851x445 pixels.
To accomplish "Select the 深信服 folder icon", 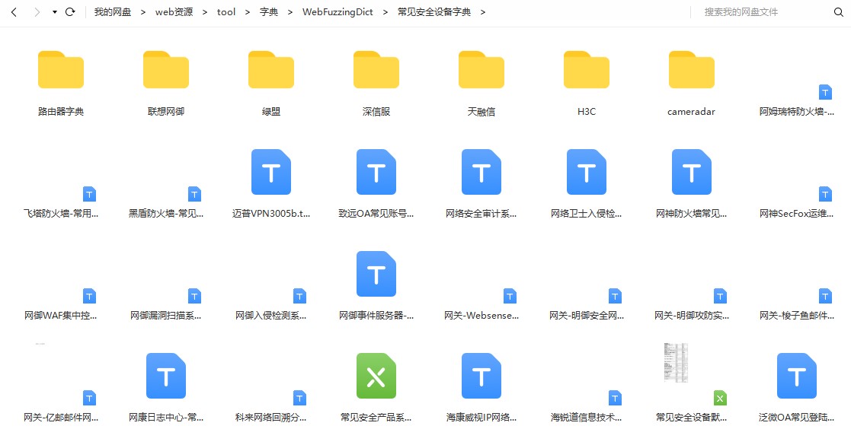I will 376,69.
